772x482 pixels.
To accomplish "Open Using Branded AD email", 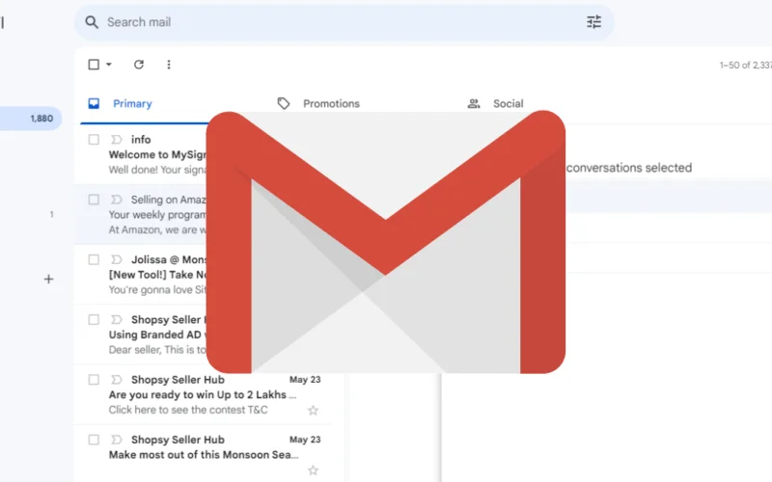I will pyautogui.click(x=157, y=335).
